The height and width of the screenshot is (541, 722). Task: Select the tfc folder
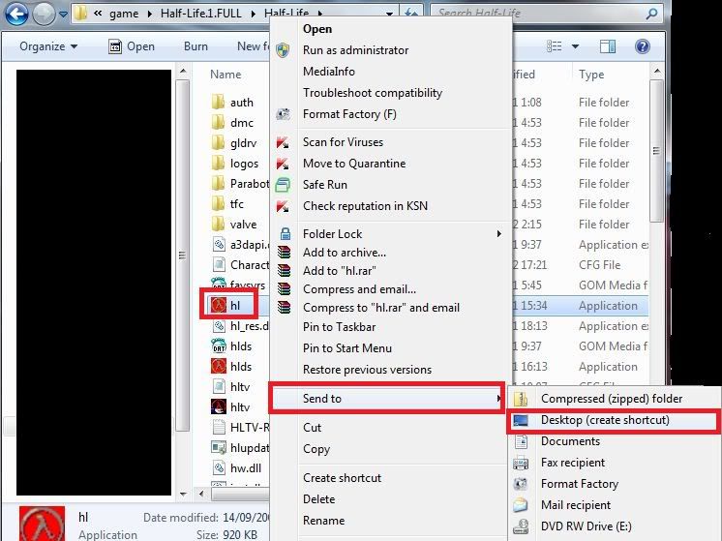[227, 203]
